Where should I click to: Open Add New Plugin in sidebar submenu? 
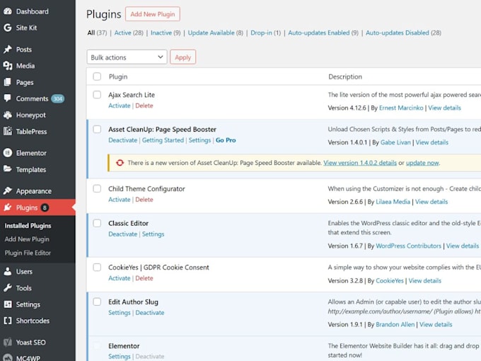point(27,239)
